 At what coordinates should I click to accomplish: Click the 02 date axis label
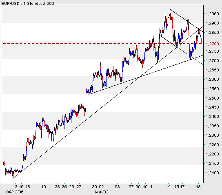[x=101, y=187]
